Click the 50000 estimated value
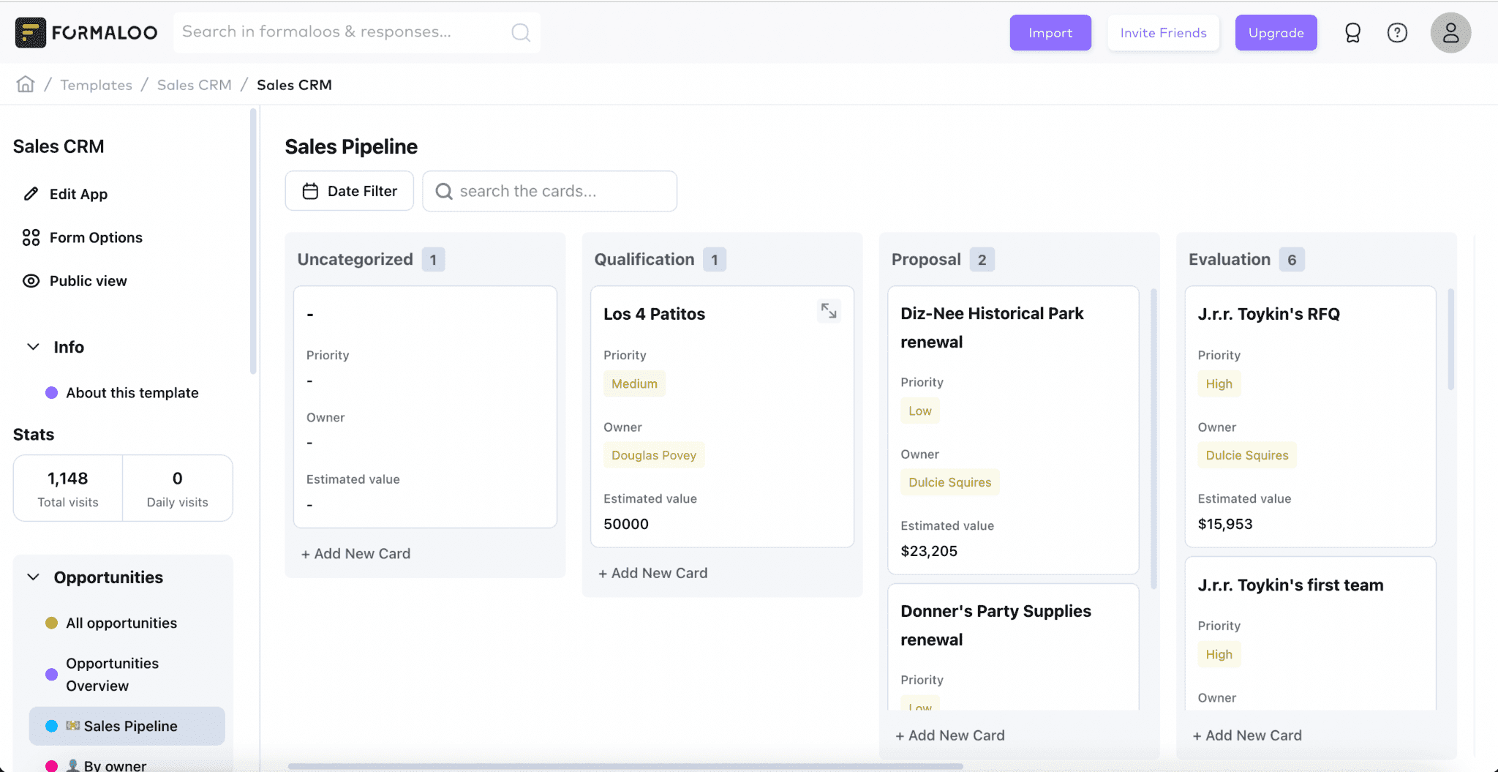 [626, 524]
